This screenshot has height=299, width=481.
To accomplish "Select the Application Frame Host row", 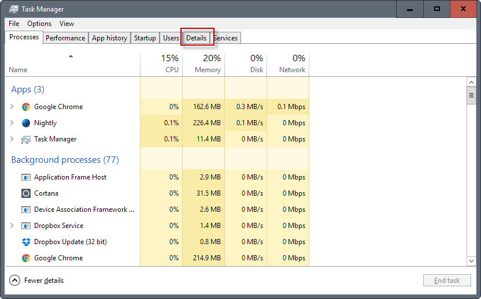I will 157,177.
